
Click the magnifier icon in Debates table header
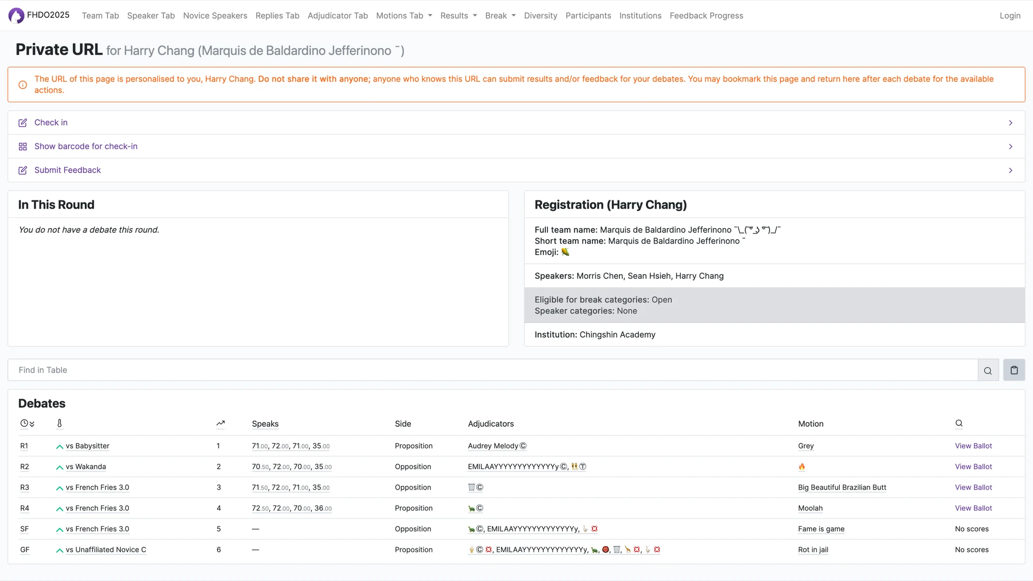(x=959, y=423)
